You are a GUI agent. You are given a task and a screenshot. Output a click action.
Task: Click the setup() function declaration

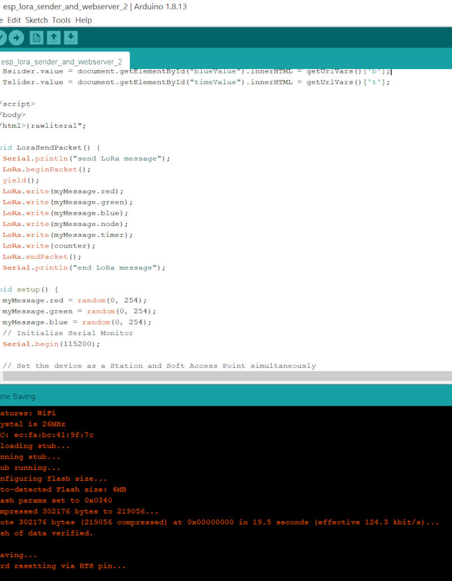pyautogui.click(x=28, y=289)
